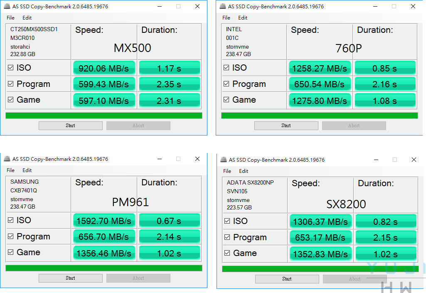Select the 1352.83 MB/s Game speed result
This screenshot has width=426, height=293.
pos(320,254)
